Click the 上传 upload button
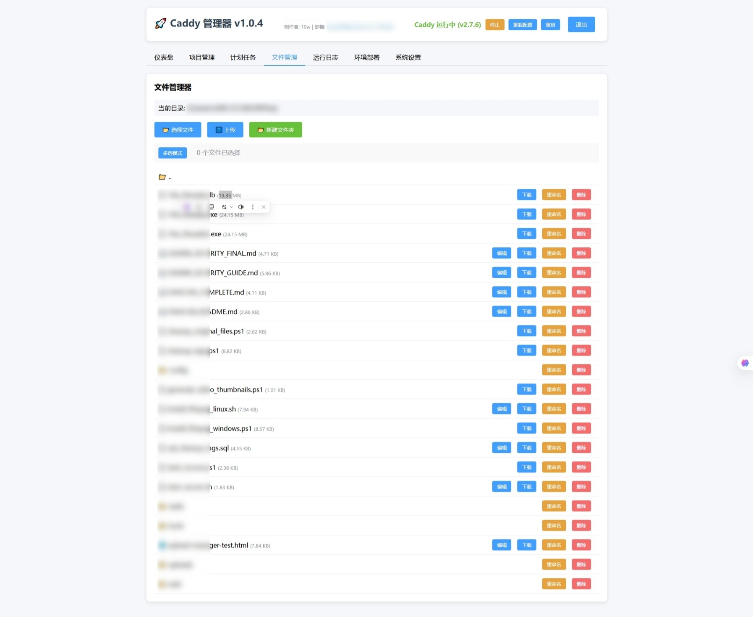The width and height of the screenshot is (753, 617). 225,130
